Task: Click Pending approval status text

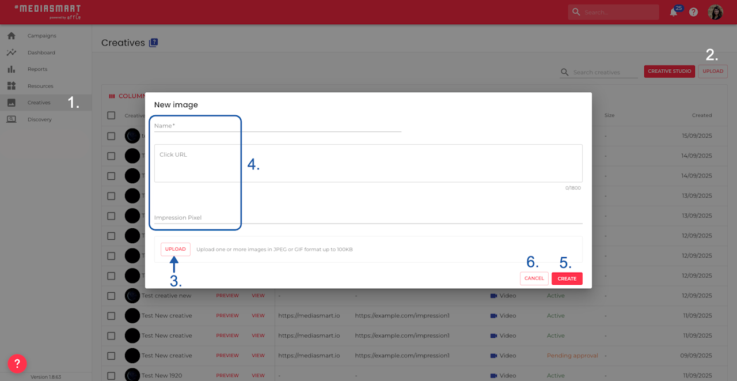Action: tap(572, 356)
